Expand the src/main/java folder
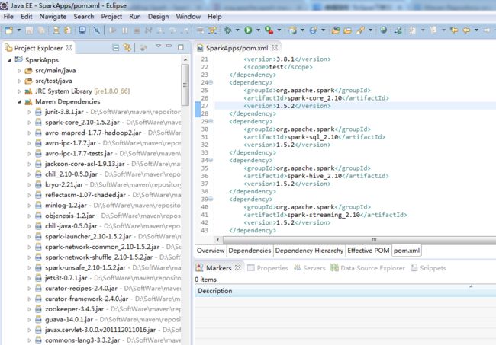 19,70
